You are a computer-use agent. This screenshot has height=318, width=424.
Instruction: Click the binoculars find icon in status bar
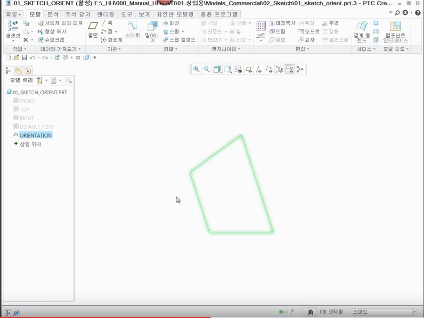[310, 312]
